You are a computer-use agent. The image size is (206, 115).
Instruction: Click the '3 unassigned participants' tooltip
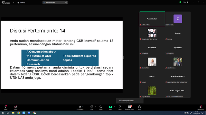(130, 101)
